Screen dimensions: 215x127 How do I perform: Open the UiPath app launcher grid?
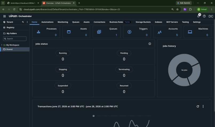pos(4,16)
